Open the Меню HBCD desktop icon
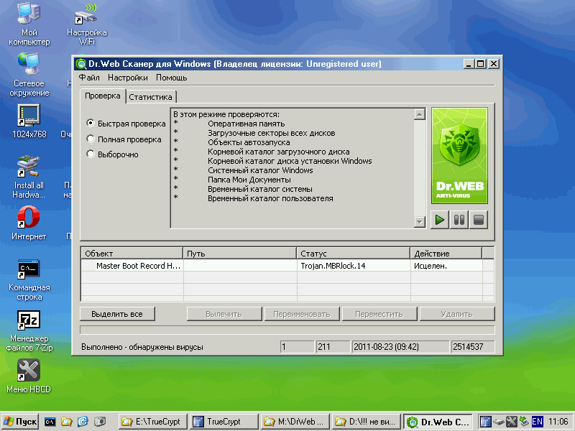Screen dimensions: 575x431 click(29, 376)
